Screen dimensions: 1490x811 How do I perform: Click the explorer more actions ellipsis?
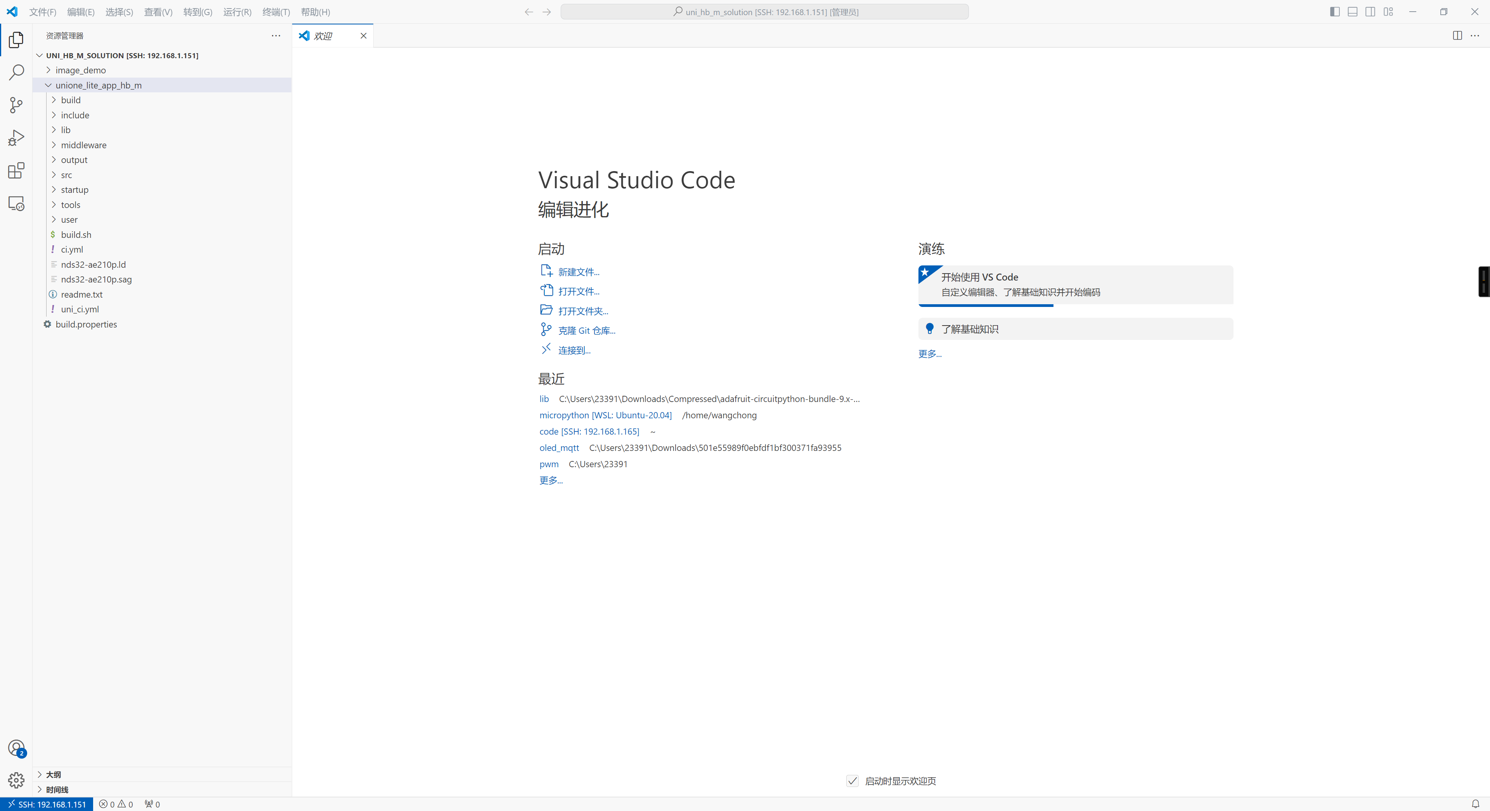[276, 36]
